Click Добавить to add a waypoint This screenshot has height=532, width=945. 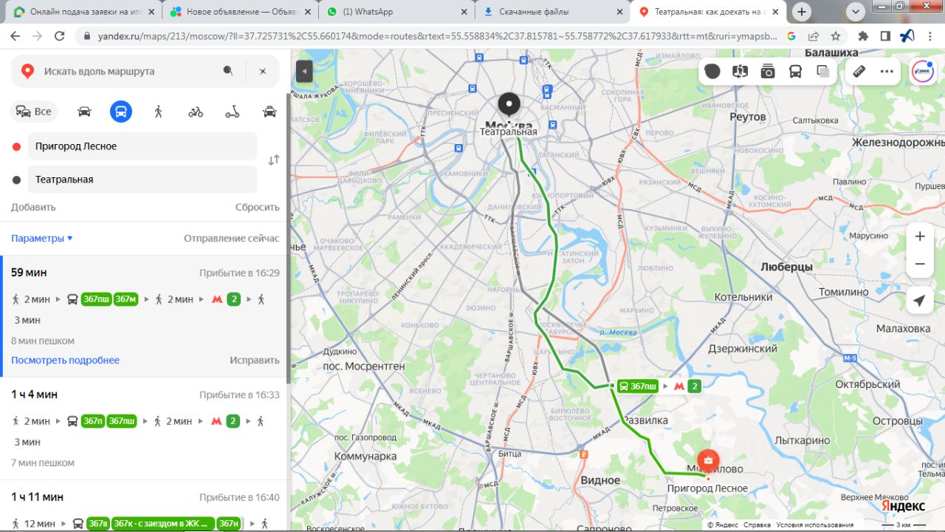point(33,207)
